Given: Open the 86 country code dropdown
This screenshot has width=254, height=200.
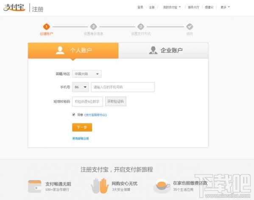Looking at the screenshot, I should pyautogui.click(x=81, y=87).
